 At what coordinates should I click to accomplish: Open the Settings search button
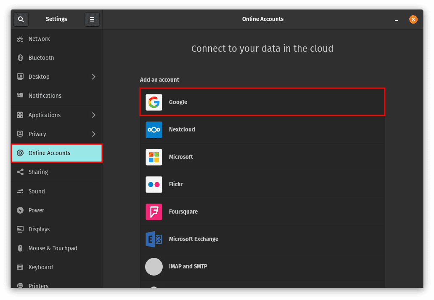click(21, 19)
